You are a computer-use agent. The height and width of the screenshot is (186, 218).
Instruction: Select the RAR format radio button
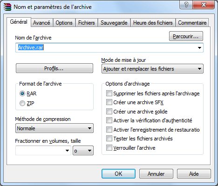coord(22,93)
